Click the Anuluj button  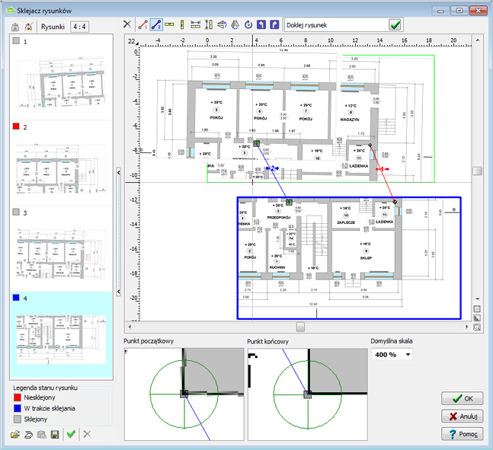[463, 416]
